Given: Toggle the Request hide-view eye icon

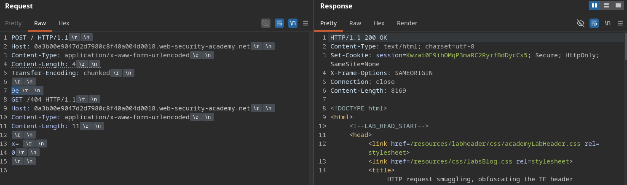Looking at the screenshot, I should tap(265, 23).
